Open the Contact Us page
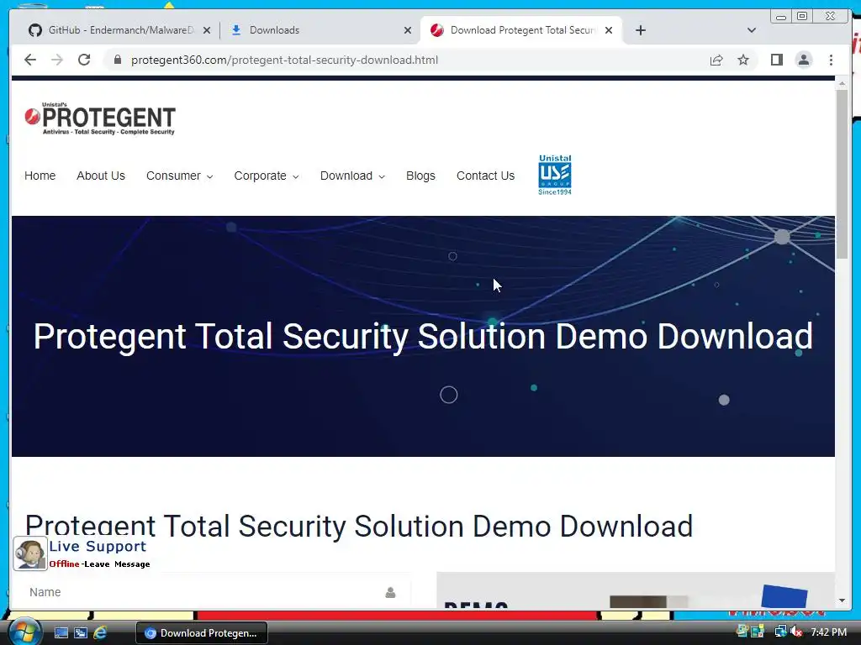 click(x=485, y=176)
